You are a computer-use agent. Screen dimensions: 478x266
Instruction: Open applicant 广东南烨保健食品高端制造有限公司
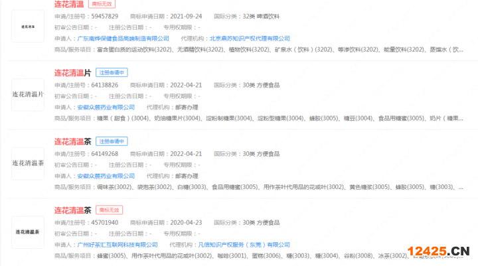[123, 38]
